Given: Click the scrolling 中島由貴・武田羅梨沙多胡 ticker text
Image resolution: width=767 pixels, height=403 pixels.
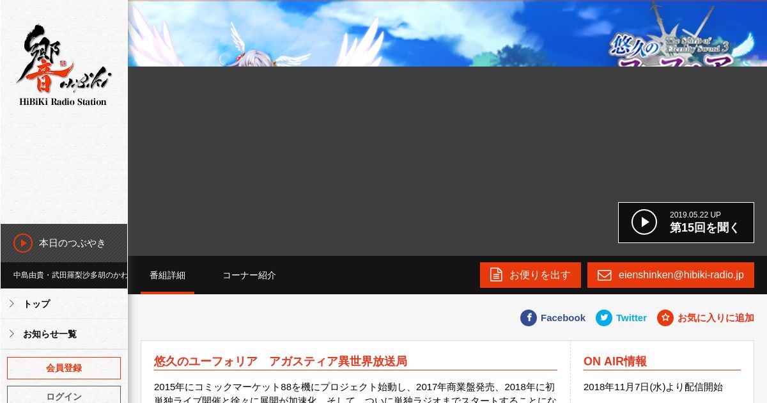Looking at the screenshot, I should (x=70, y=275).
